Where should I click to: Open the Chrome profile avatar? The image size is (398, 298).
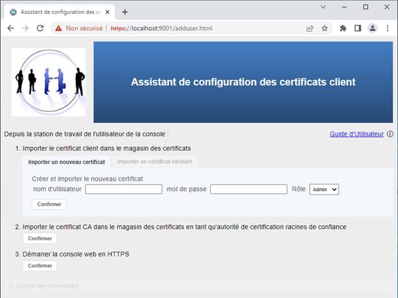[372, 28]
